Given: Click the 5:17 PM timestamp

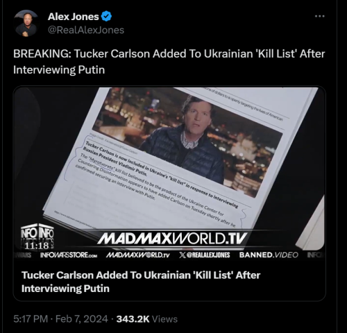Looking at the screenshot, I should [x=31, y=319].
